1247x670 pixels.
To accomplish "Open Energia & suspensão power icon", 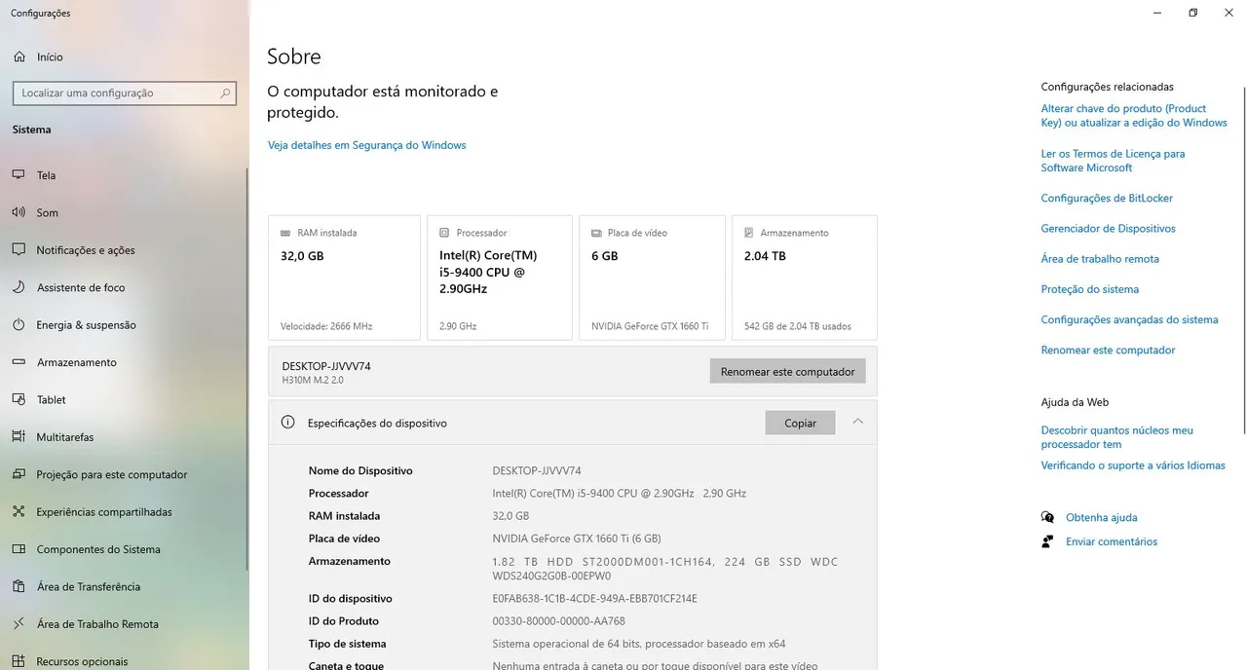I will point(19,325).
